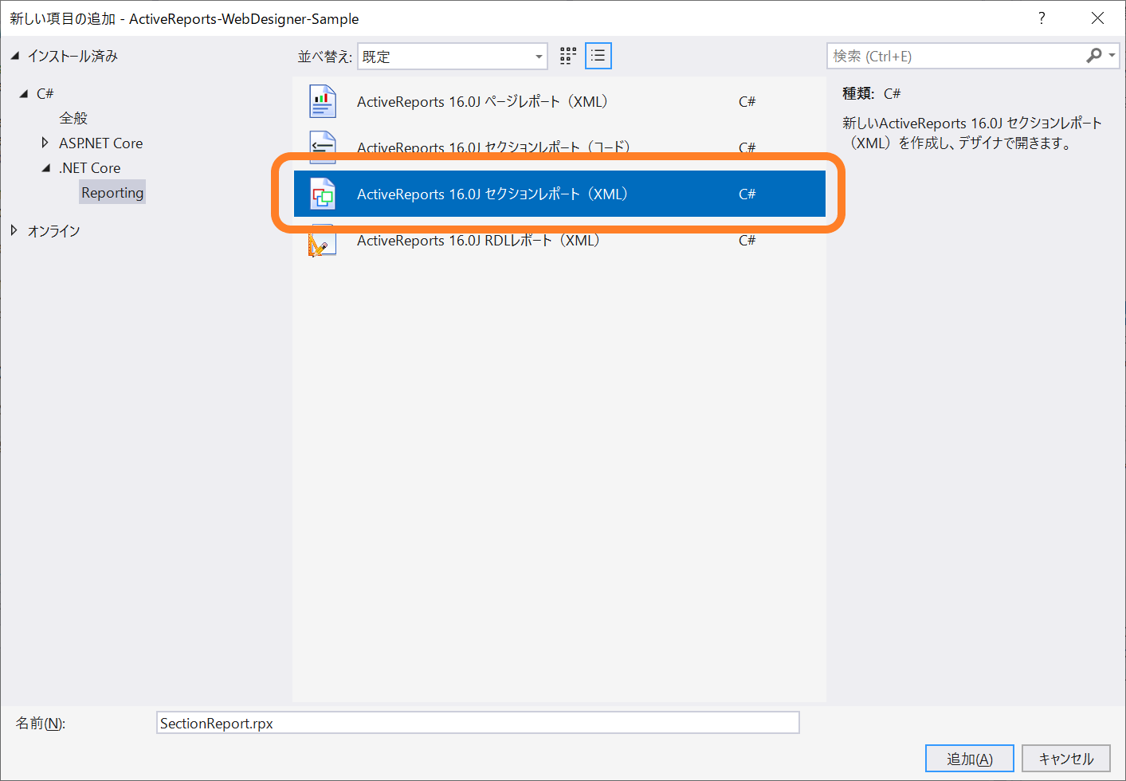Switch to medium icons view
The image size is (1126, 781).
pyautogui.click(x=567, y=56)
